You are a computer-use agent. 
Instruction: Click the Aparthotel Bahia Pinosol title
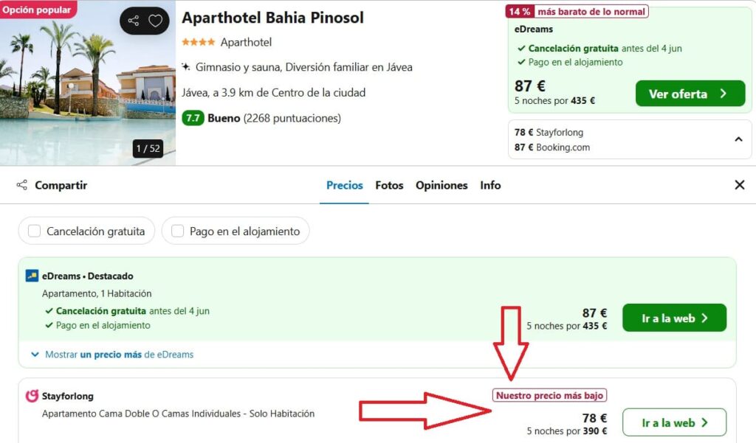pos(272,18)
